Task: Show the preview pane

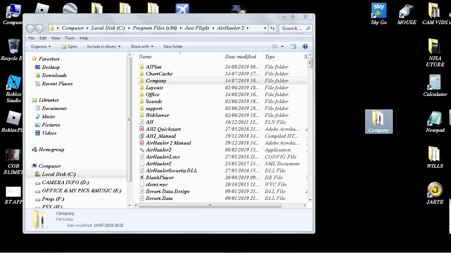Action: pyautogui.click(x=293, y=46)
